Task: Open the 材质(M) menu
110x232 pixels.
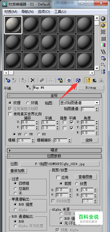Action: click(x=11, y=12)
